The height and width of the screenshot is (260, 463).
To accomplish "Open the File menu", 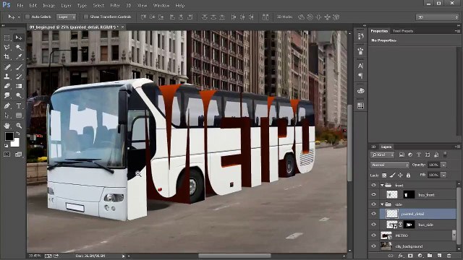I will click(x=20, y=5).
